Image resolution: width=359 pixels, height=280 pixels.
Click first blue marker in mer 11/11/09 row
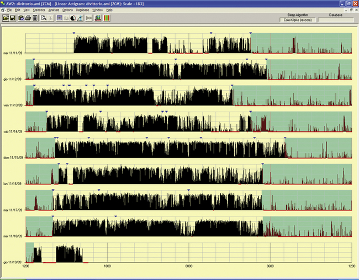(74, 33)
